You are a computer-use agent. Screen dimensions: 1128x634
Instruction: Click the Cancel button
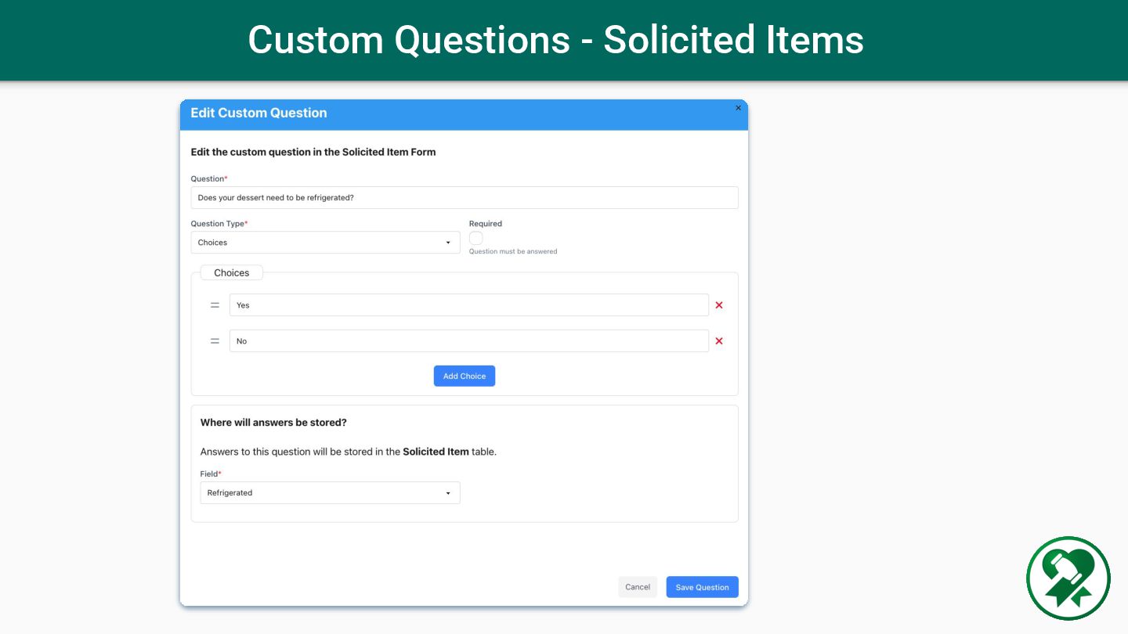(638, 587)
